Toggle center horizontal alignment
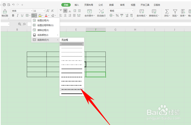 65,15
